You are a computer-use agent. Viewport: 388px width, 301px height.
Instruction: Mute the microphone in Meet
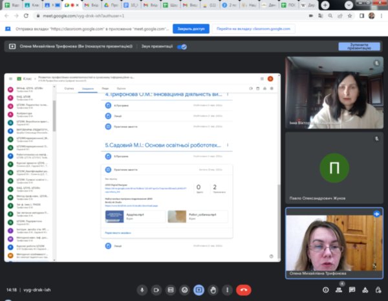click(x=141, y=290)
